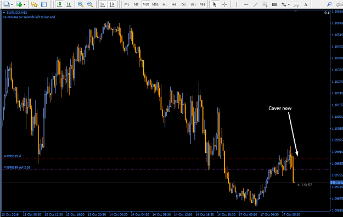Click the '#3995359 sl' stop loss label
The width and height of the screenshot is (343, 217).
coord(13,156)
